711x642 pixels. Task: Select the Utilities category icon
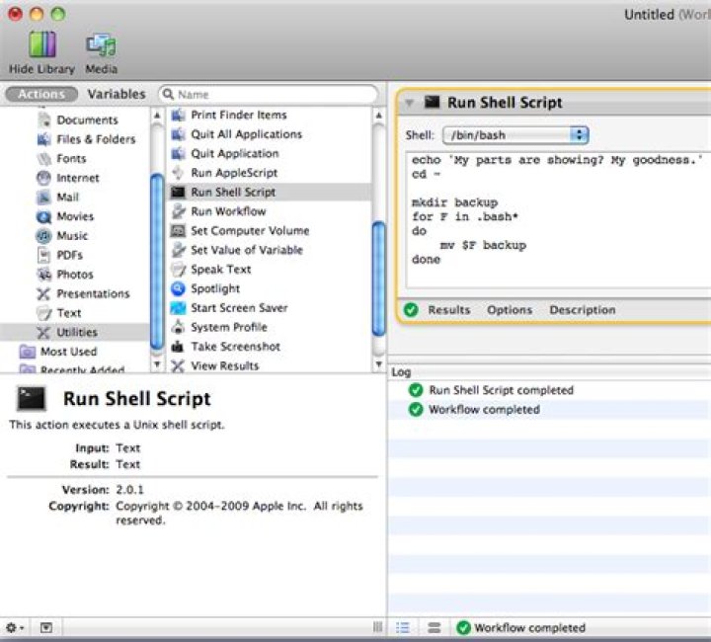tap(43, 332)
